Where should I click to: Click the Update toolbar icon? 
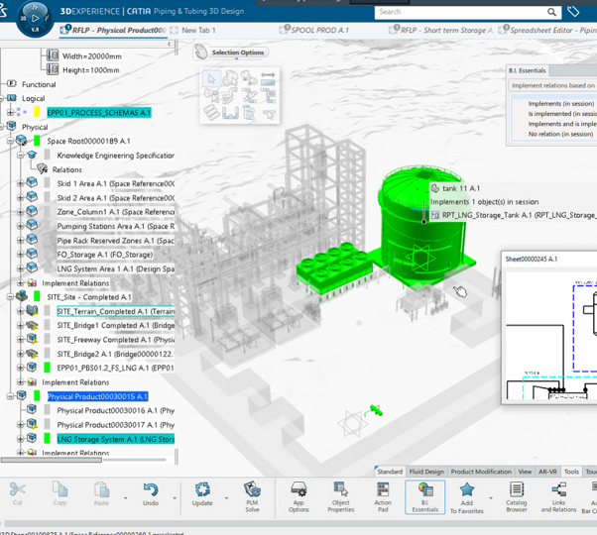click(202, 494)
